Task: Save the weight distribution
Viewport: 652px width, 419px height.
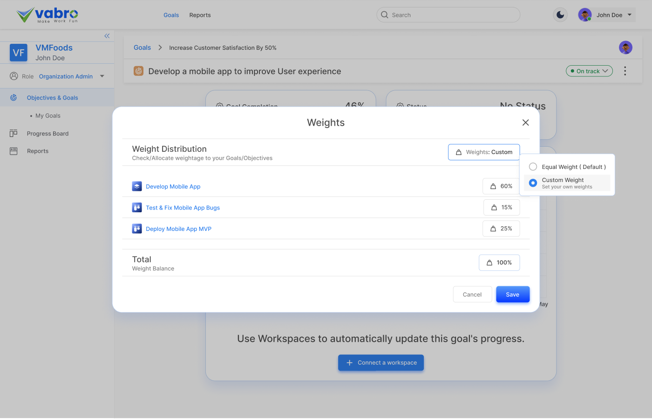Action: (512, 294)
